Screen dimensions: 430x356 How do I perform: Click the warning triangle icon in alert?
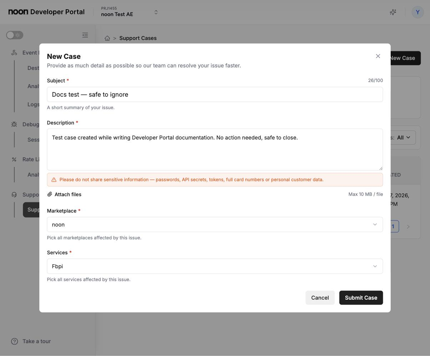[x=54, y=180]
